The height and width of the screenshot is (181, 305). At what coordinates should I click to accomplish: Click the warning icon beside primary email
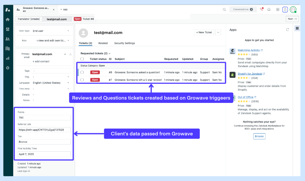click(x=70, y=54)
